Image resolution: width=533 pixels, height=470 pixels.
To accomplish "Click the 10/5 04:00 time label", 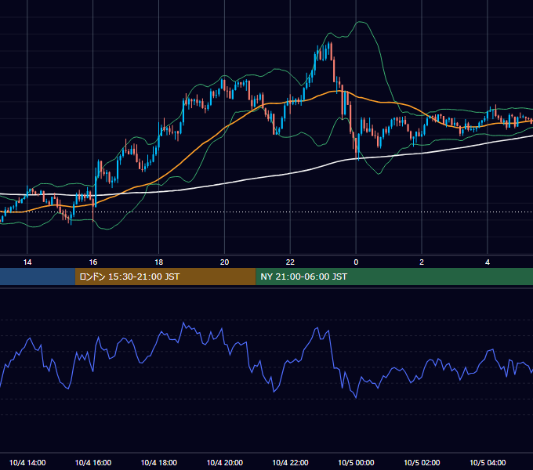I will click(488, 462).
